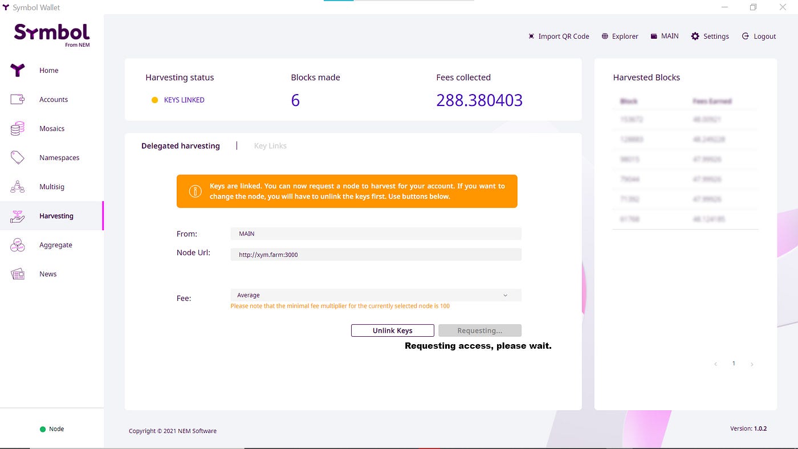Click the MAIN profile label in header
The width and height of the screenshot is (798, 449).
(x=670, y=36)
